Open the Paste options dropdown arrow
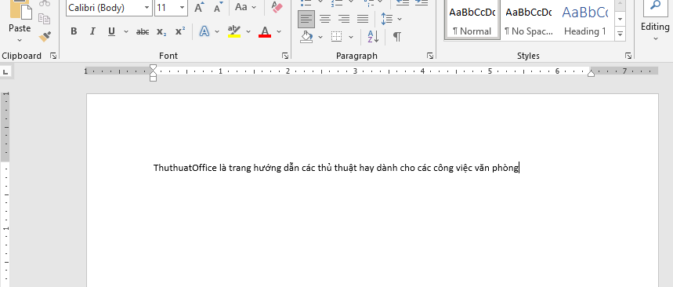 [x=20, y=40]
